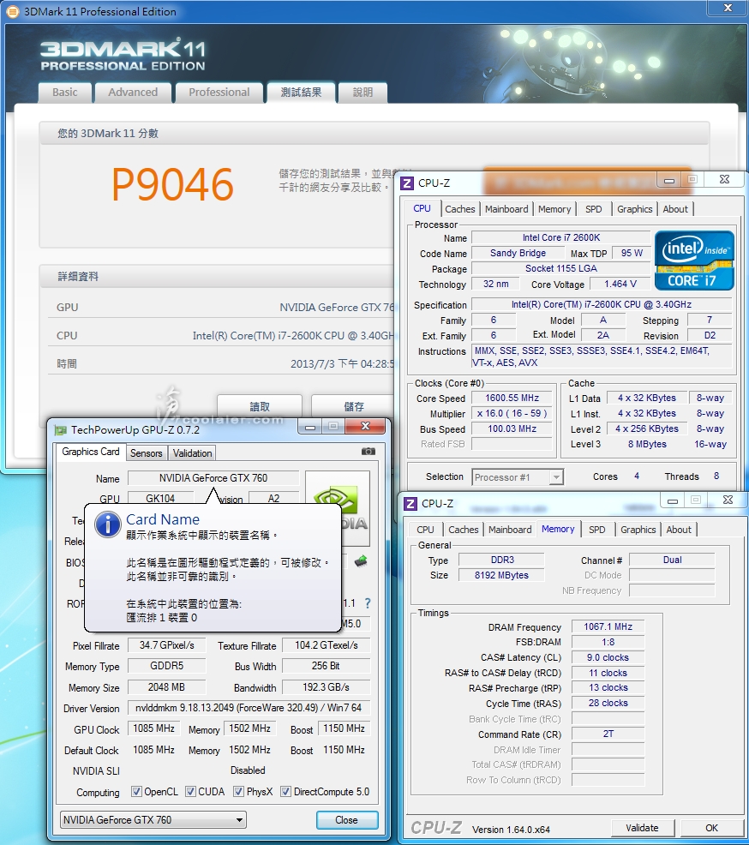Open Mainboard tab in the CPU-Z processor window

506,209
